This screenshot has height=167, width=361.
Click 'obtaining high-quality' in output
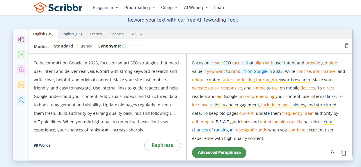(x=281, y=122)
